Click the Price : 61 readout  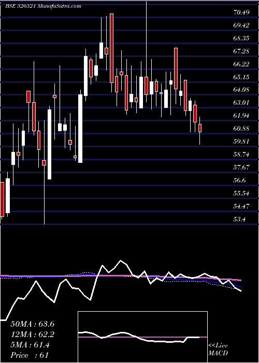tap(30, 355)
